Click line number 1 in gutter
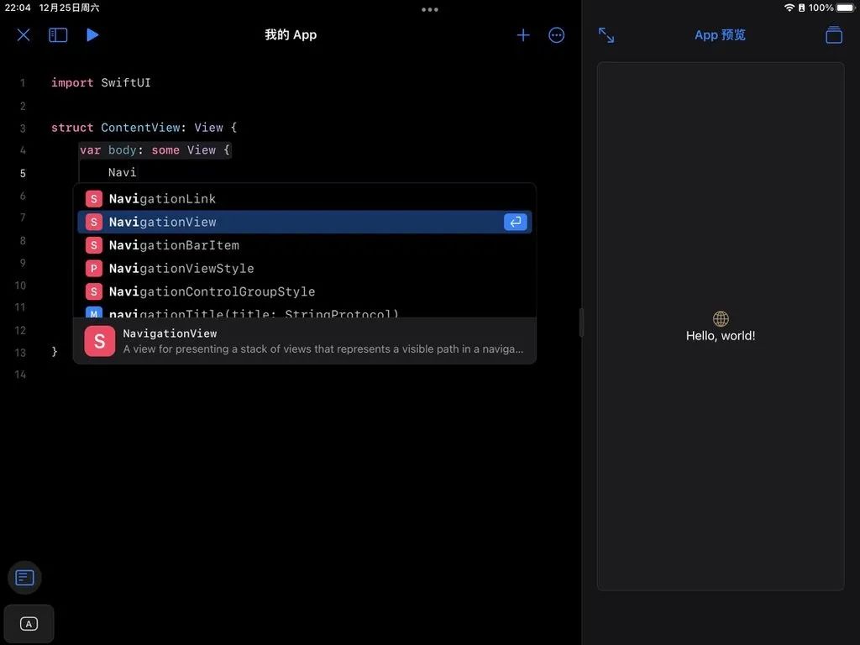The width and height of the screenshot is (860, 645). tap(23, 83)
